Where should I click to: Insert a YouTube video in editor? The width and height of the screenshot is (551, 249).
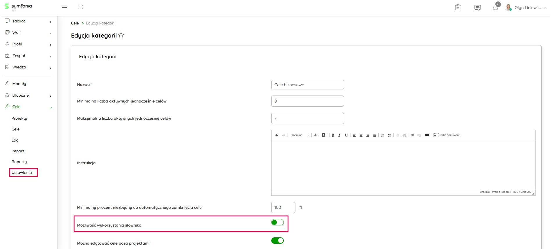coord(427,135)
